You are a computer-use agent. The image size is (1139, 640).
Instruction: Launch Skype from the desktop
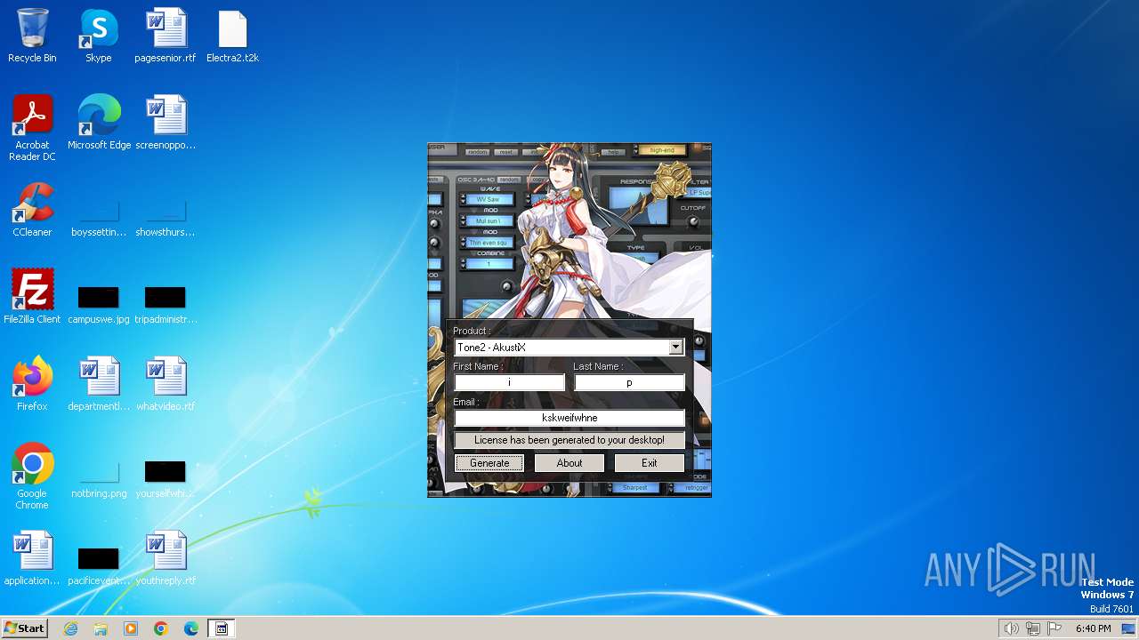[99, 36]
